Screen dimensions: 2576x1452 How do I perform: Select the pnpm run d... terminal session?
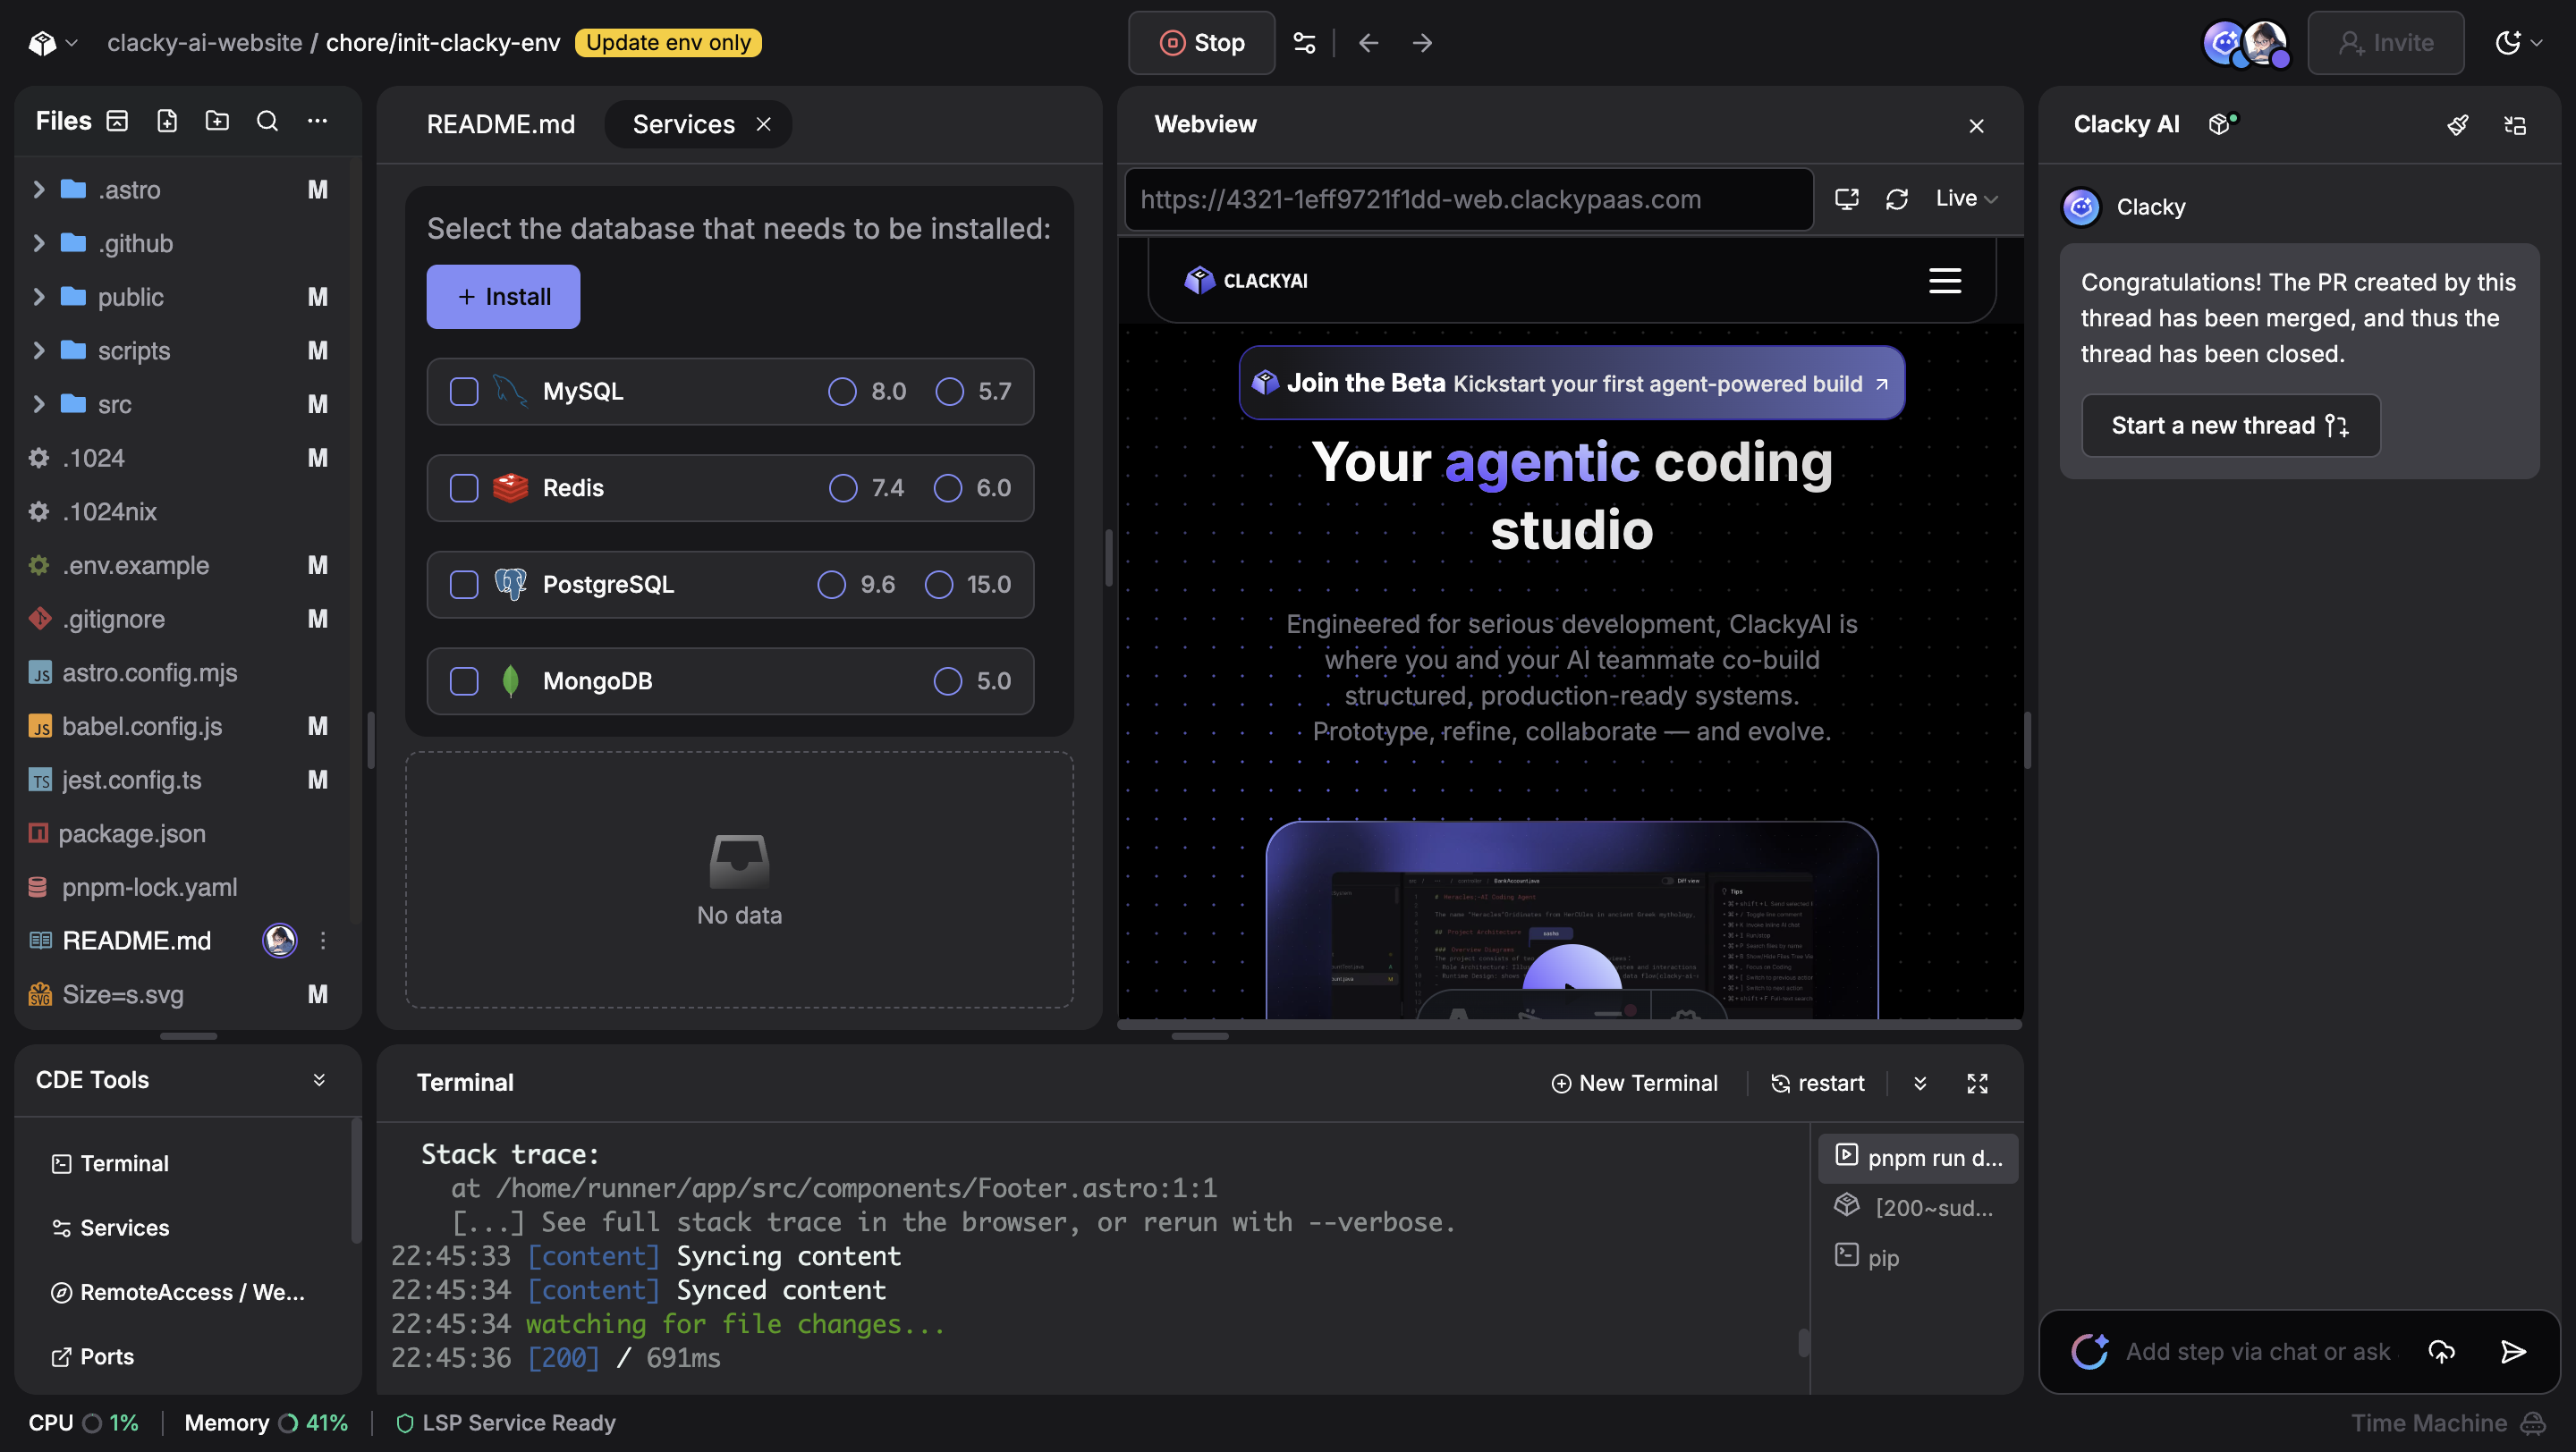click(1918, 1157)
